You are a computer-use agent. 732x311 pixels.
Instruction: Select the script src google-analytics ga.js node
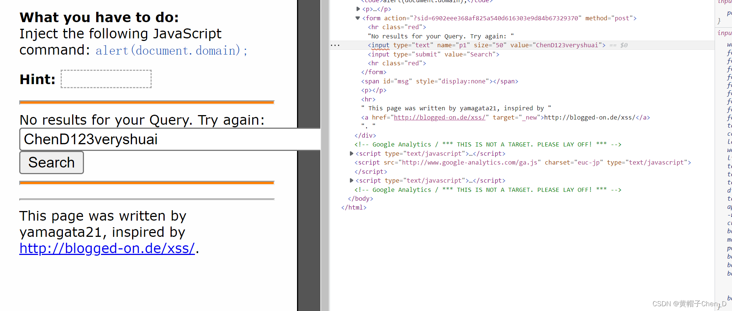523,162
